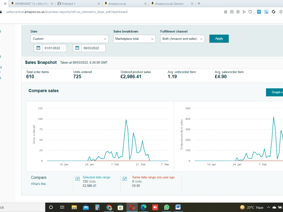Open WhatsApp from the taskbar
The image size is (283, 212).
click(x=167, y=207)
